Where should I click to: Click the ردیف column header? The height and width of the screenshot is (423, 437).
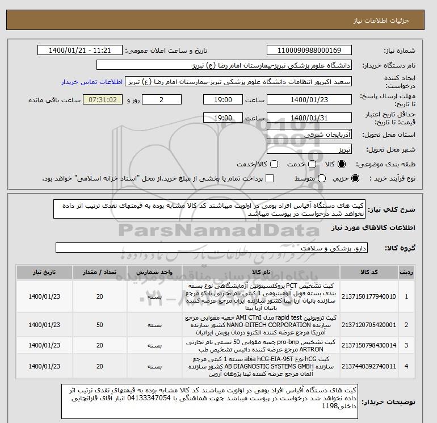pyautogui.click(x=406, y=272)
